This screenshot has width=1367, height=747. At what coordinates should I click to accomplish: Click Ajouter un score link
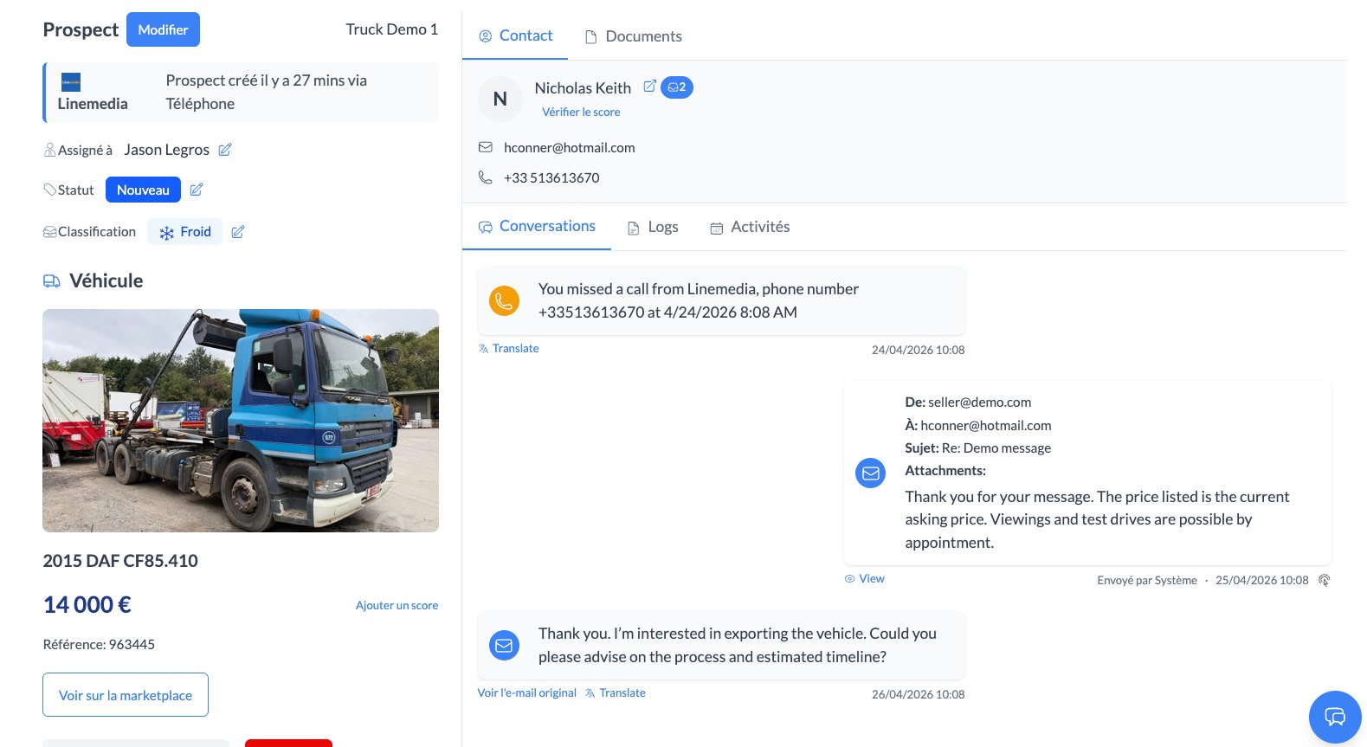click(397, 605)
